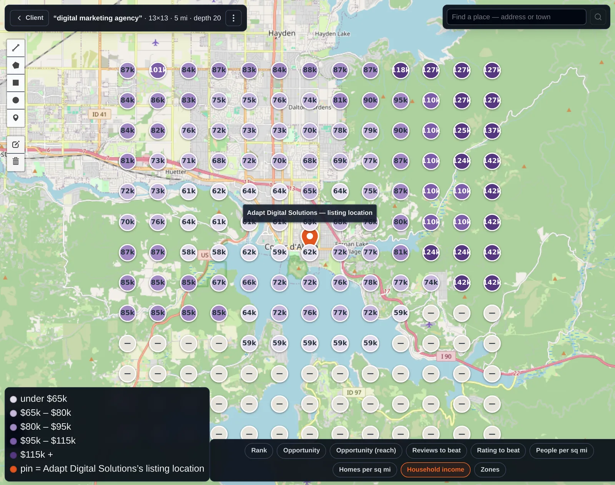Click the "digital marketing agency" scan title

pos(98,18)
